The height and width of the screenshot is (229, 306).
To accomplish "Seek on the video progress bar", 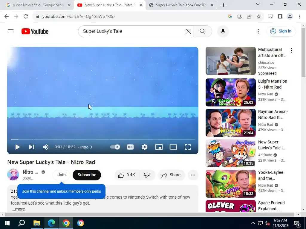I will tap(103, 140).
